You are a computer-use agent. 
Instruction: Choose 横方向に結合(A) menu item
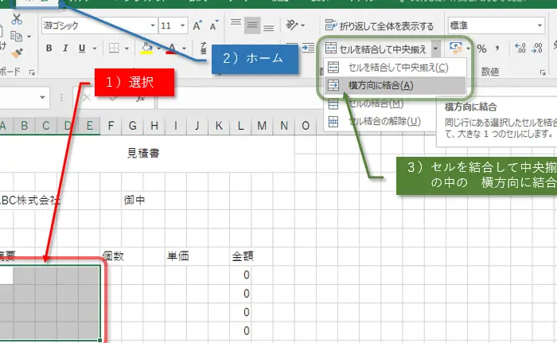[395, 86]
